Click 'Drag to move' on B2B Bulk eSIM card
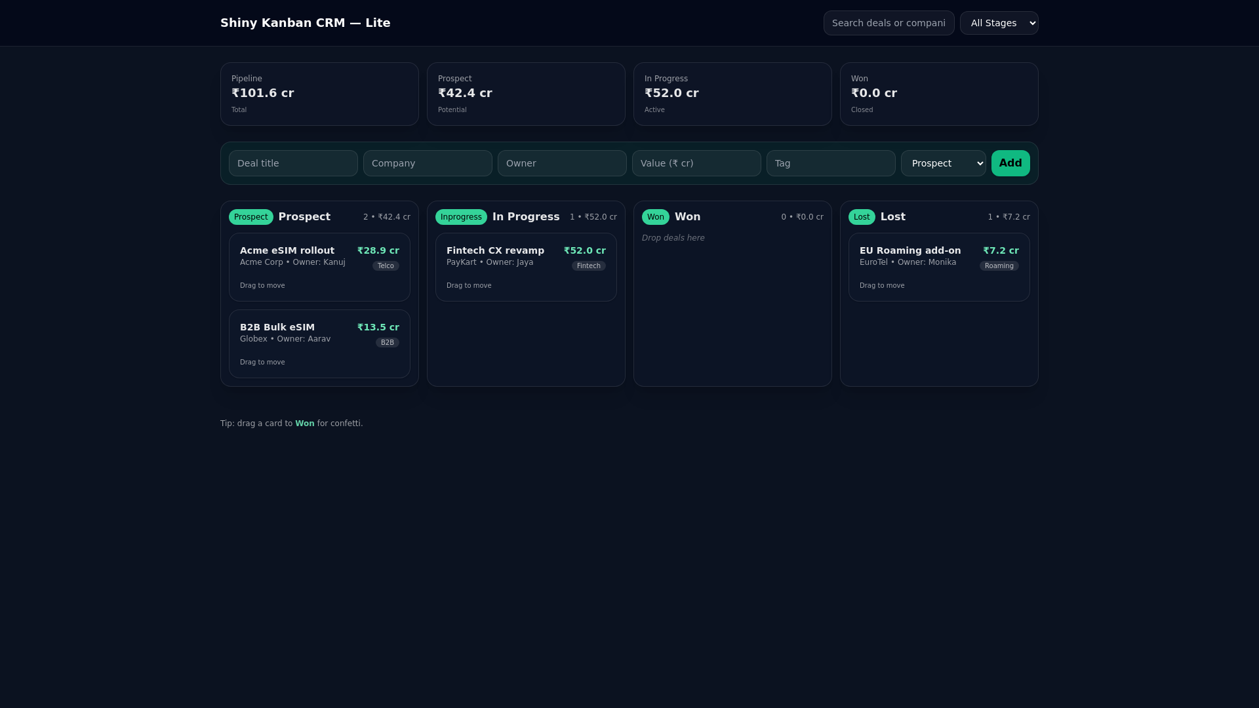 (x=262, y=362)
